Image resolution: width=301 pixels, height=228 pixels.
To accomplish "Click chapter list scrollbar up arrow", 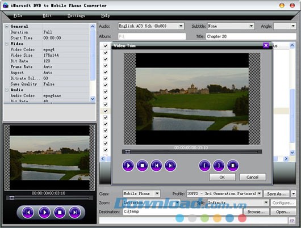I will pyautogui.click(x=292, y=45).
